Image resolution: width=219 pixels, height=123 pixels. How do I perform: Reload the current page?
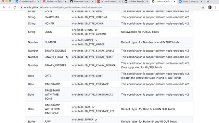click(15, 7)
